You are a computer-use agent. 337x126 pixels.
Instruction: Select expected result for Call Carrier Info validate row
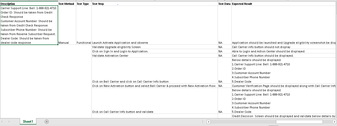pyautogui.click(x=284, y=101)
